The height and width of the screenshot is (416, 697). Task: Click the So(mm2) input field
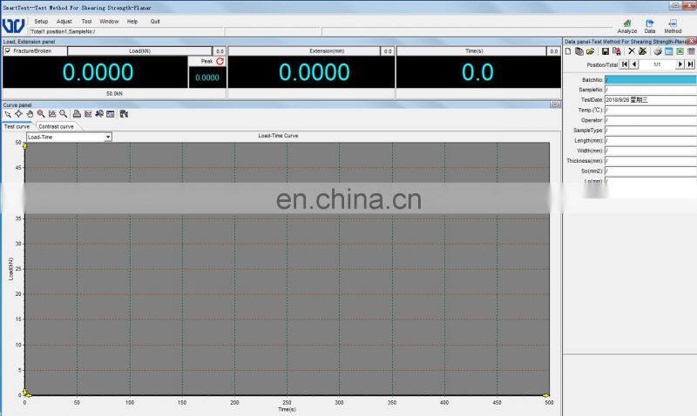click(651, 171)
